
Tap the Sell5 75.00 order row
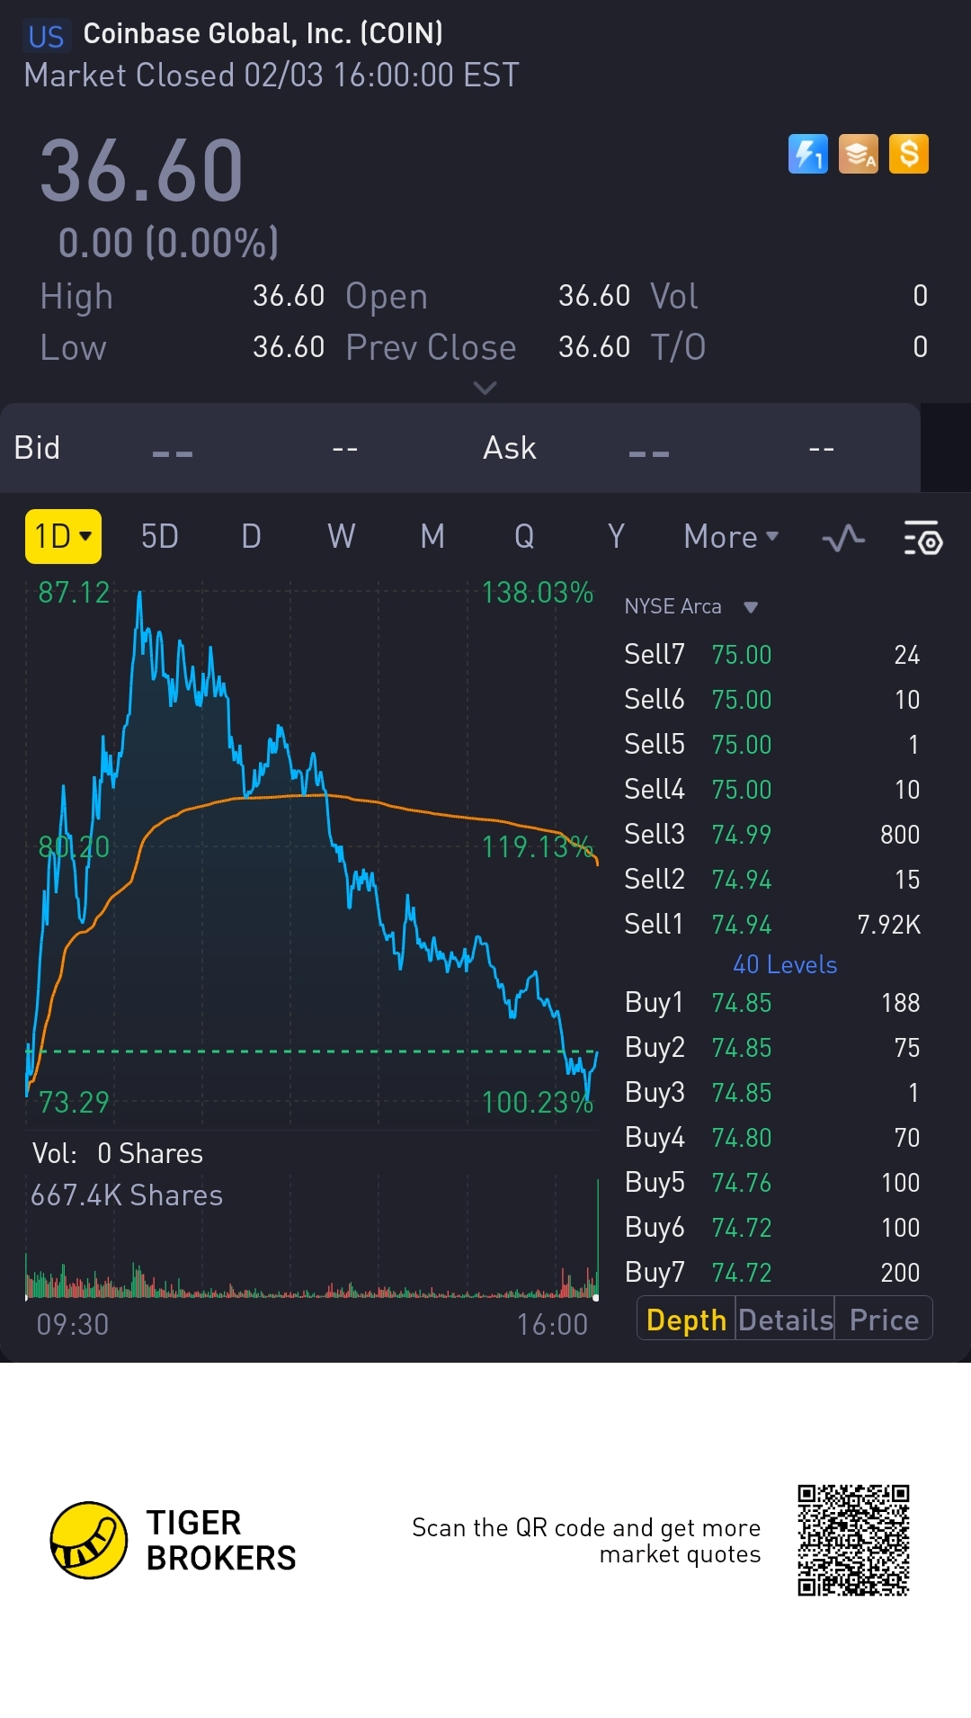772,745
